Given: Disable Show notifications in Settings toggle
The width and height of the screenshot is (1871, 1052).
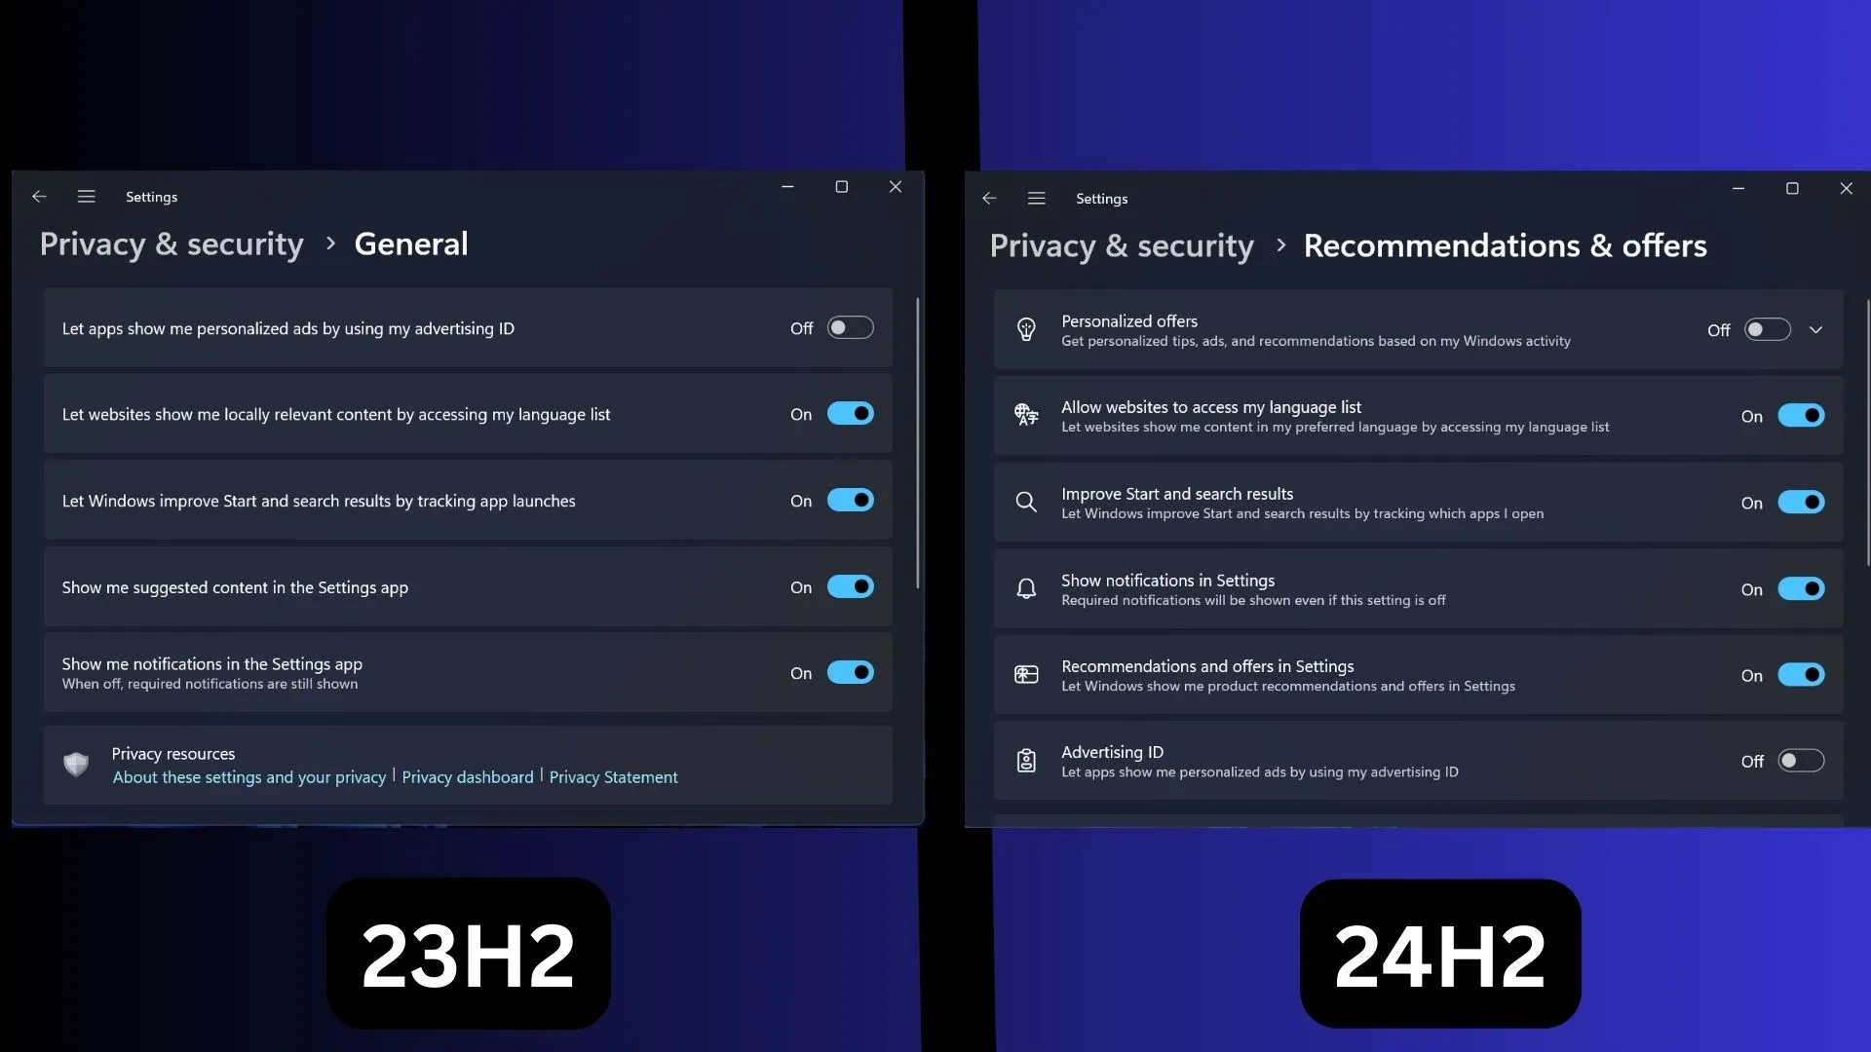Looking at the screenshot, I should pos(1800,588).
